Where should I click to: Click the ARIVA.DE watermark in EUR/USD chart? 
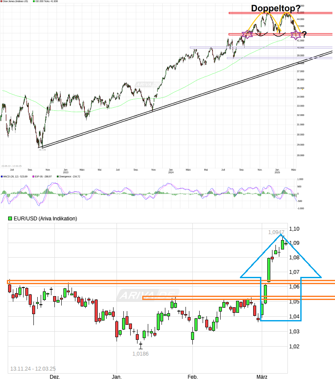tap(144, 295)
